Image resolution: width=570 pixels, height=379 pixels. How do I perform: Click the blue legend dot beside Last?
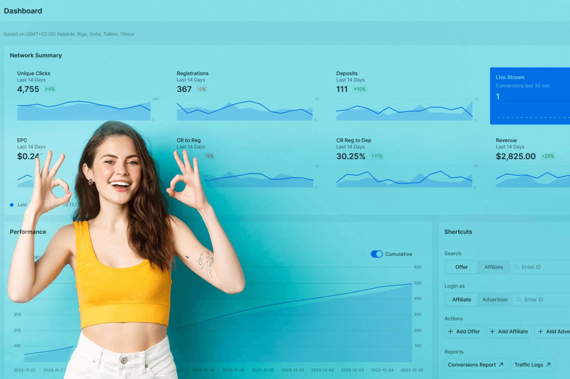point(12,205)
